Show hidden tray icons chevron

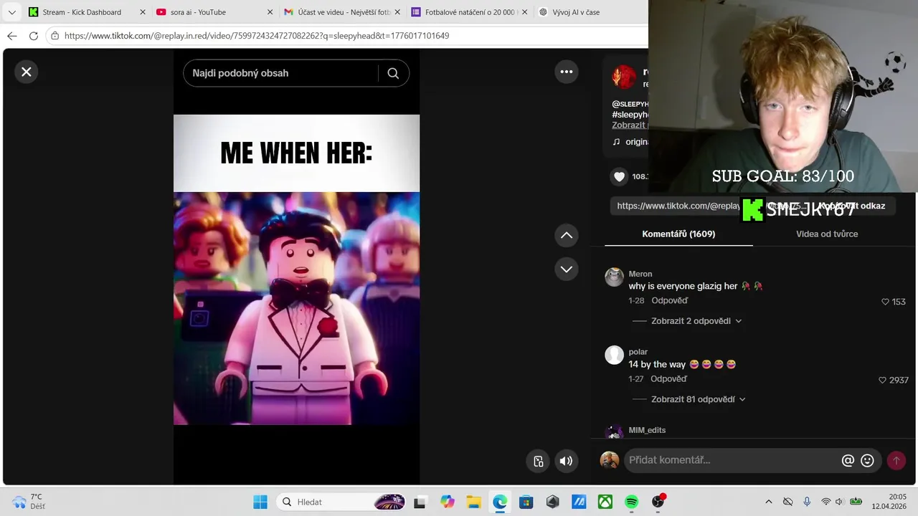[769, 502]
